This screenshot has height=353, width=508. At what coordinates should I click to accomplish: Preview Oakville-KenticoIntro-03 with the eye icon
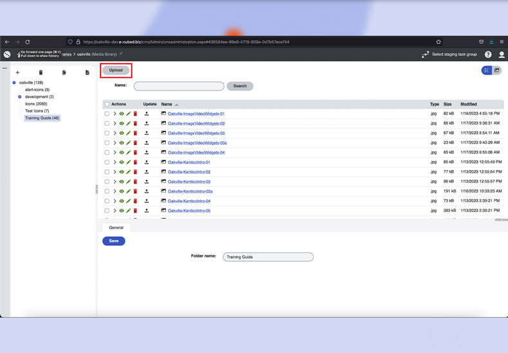122,182
